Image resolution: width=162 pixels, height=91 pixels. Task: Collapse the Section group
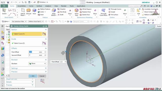[x=46, y=30]
